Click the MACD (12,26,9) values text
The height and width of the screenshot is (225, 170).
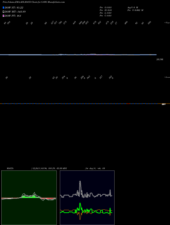[47, 168]
